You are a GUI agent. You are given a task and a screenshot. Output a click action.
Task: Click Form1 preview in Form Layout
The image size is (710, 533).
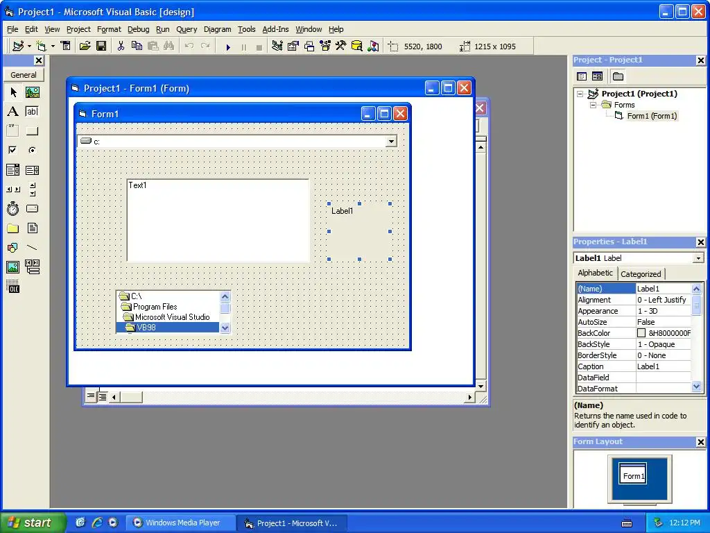(x=633, y=473)
